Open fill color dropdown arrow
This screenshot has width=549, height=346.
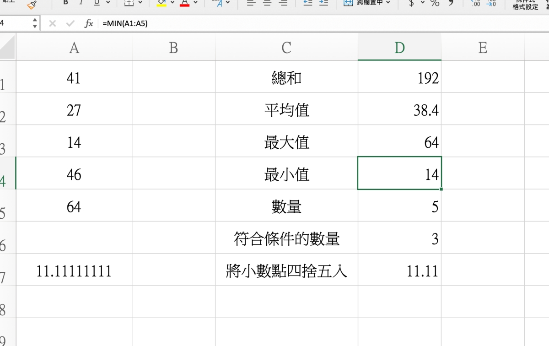pos(172,3)
